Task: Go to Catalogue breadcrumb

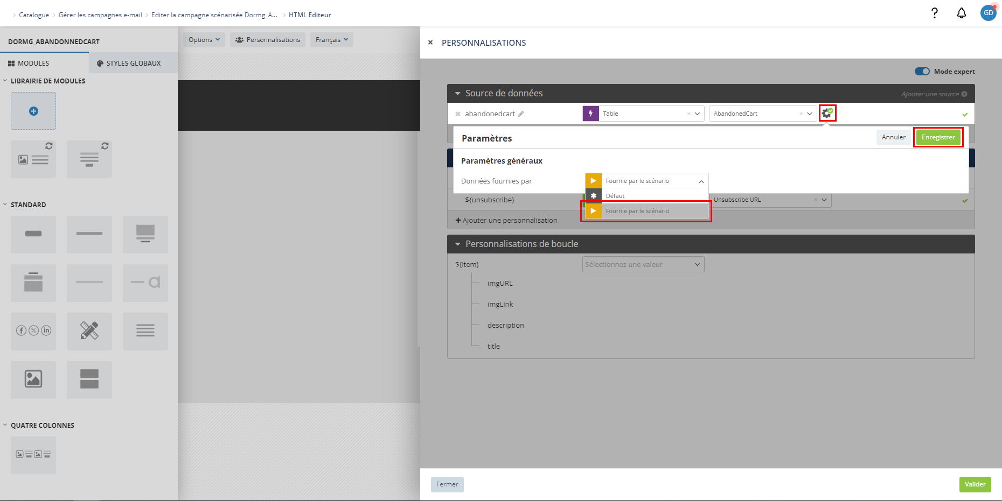Action: tap(34, 15)
